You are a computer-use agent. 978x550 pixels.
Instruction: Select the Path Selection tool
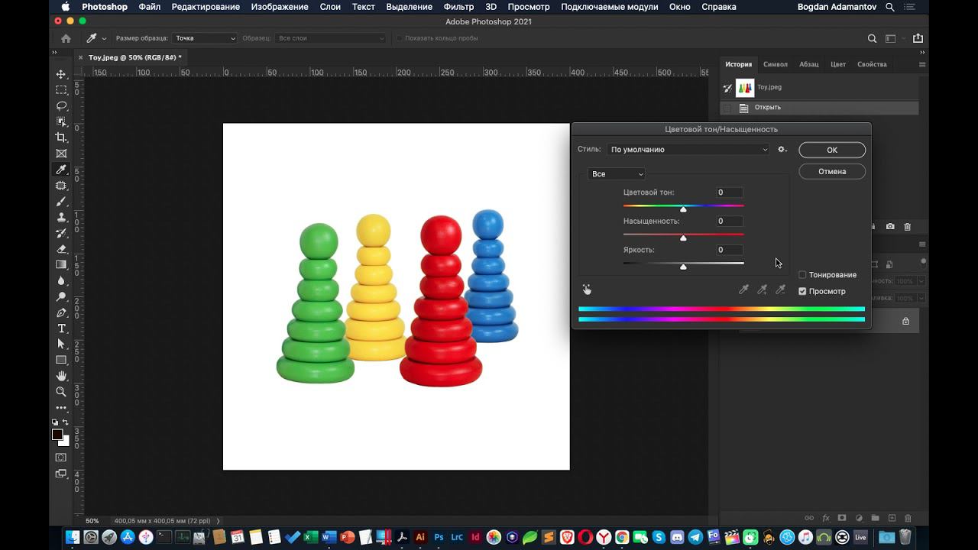tap(61, 345)
